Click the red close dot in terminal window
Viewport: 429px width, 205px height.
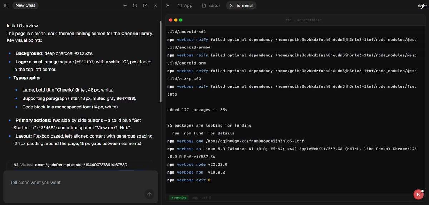click(x=171, y=20)
